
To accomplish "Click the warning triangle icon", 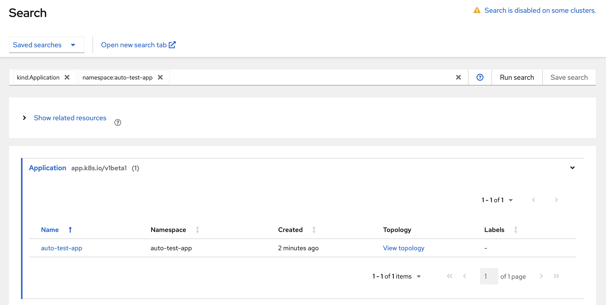I will 477,10.
